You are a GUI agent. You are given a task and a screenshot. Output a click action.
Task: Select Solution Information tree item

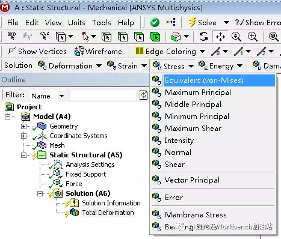(x=111, y=203)
